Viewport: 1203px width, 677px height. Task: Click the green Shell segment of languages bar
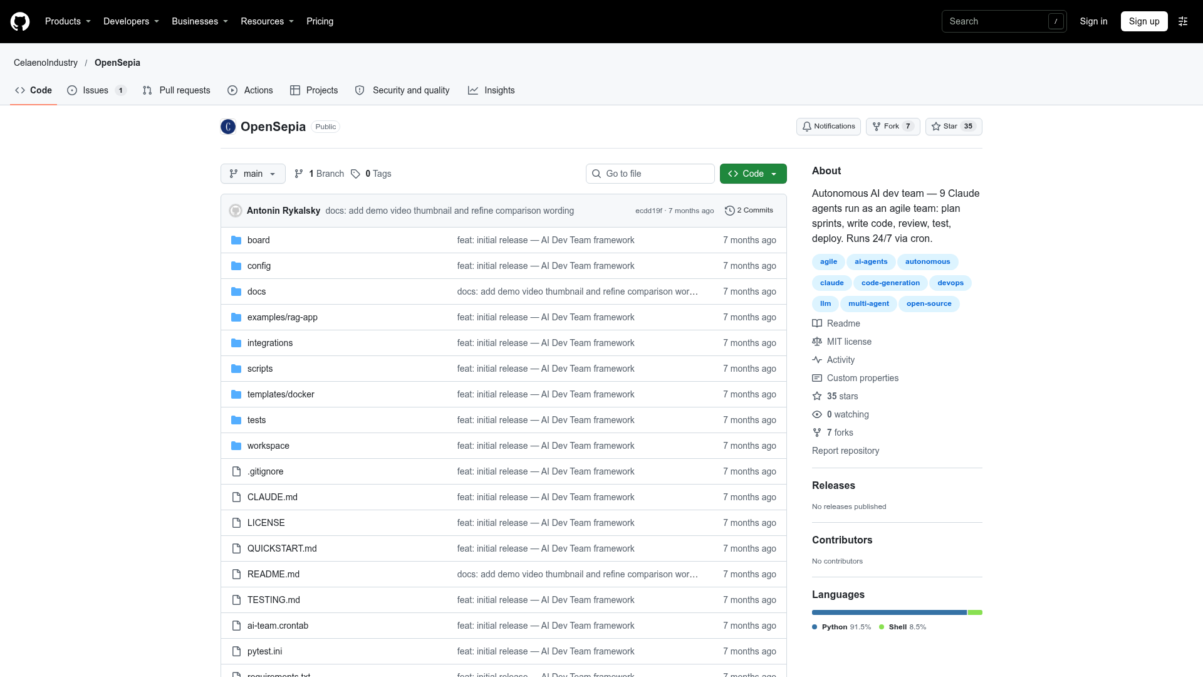[x=975, y=612]
